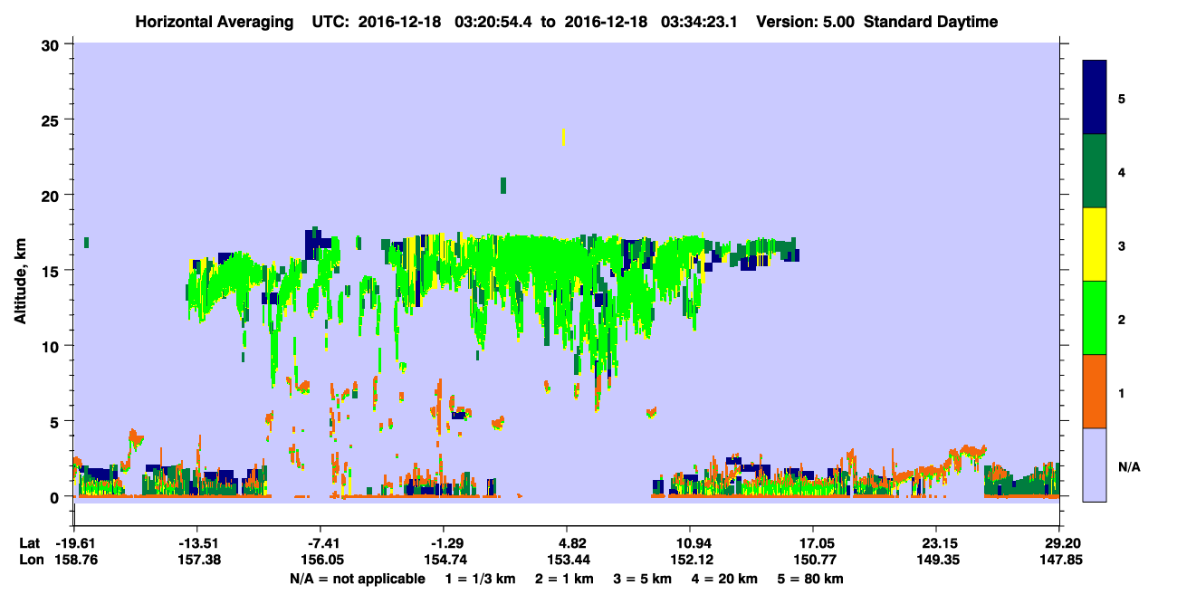Click the 'Lat' row label
The height and width of the screenshot is (604, 1177).
point(30,543)
